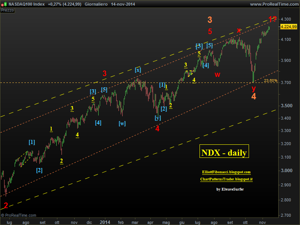Click the red 1? wave label

click(x=273, y=19)
